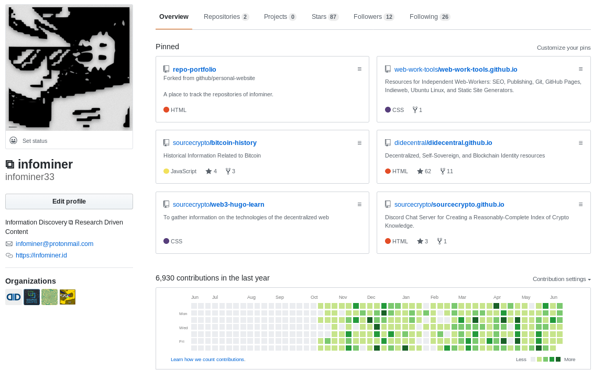Click the repo icon beside web-work-tools.github.io

[388, 69]
